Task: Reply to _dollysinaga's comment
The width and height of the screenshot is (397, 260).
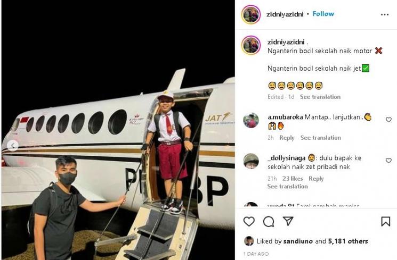Action: point(316,179)
